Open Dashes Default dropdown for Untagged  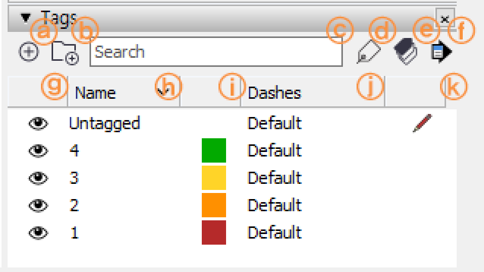[x=275, y=123]
